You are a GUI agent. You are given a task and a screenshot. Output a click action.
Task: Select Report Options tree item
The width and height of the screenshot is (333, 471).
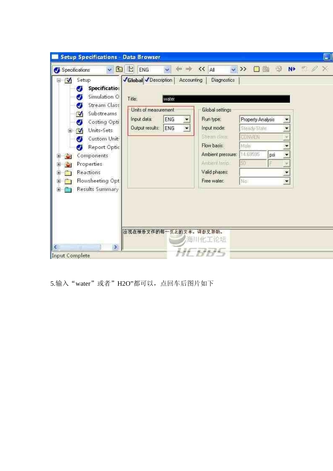(103, 148)
